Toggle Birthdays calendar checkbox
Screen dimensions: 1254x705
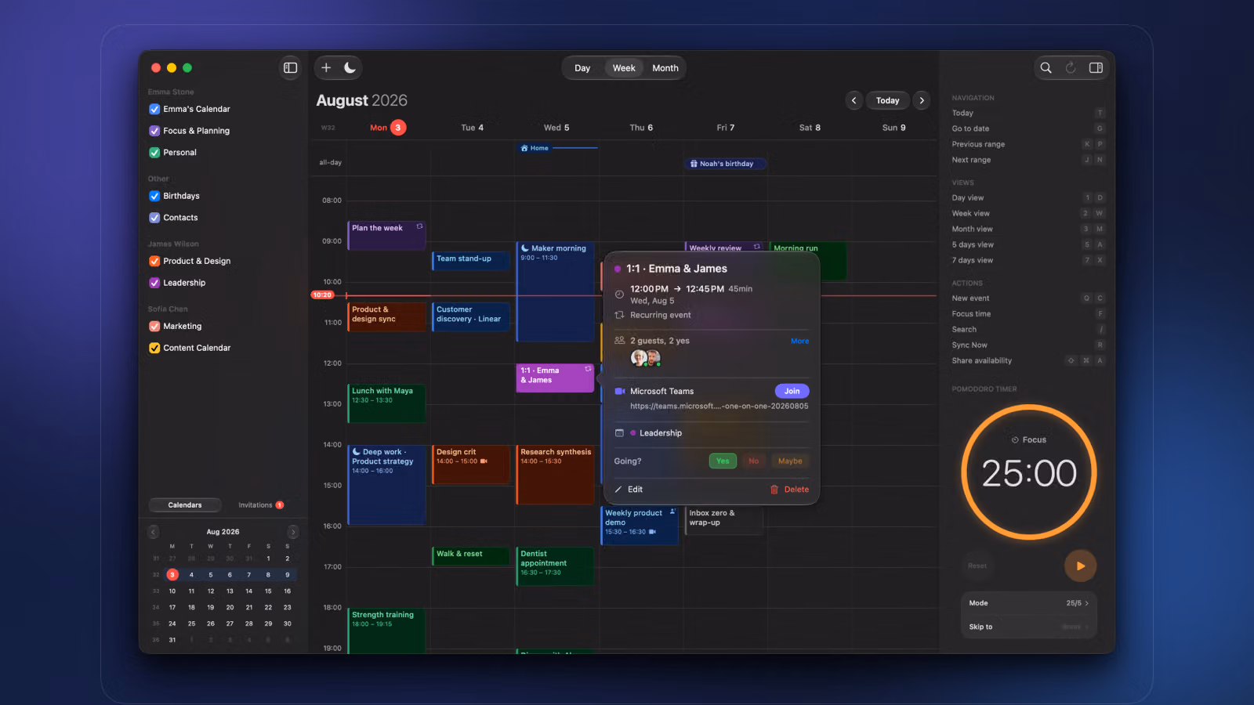point(154,196)
